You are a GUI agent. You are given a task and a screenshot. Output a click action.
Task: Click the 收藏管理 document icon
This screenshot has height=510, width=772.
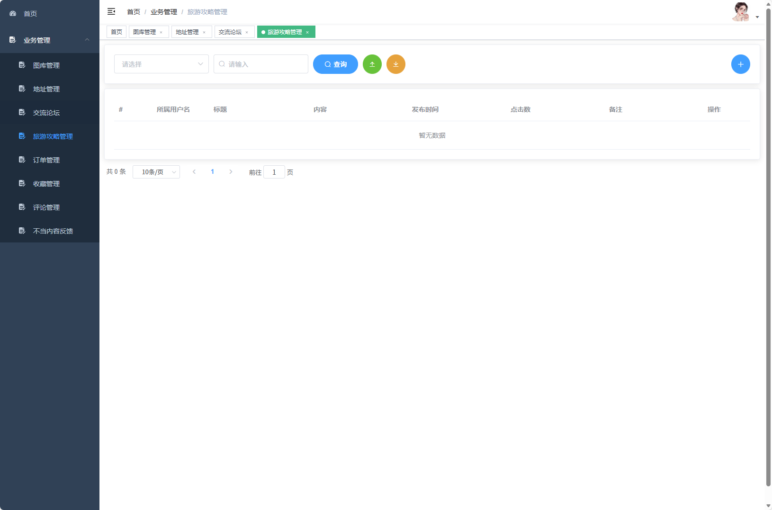pos(22,183)
